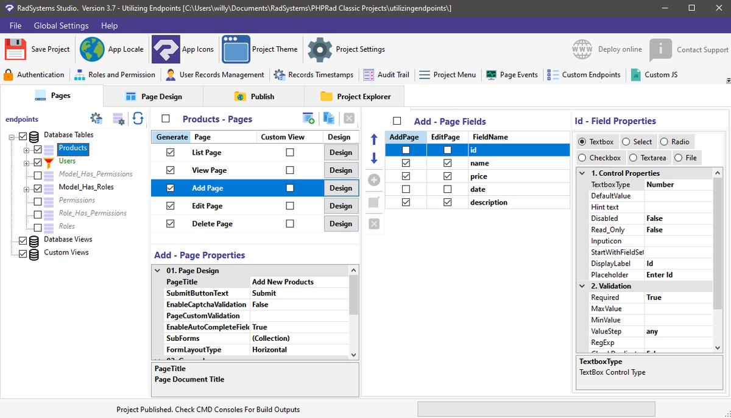Open the App Icons tool
731x418 pixels.
166,49
